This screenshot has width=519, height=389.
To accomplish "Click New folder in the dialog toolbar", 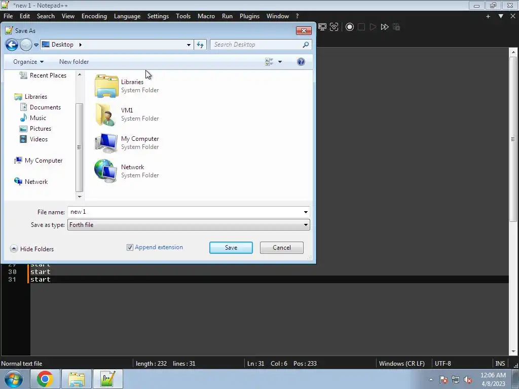I will click(x=74, y=62).
